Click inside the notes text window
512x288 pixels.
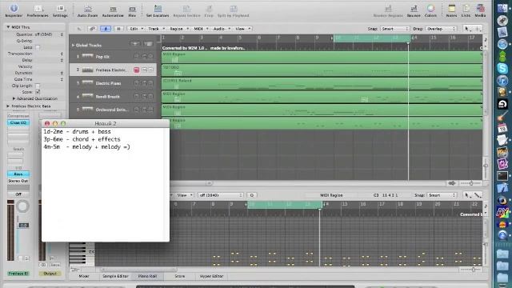(x=106, y=185)
